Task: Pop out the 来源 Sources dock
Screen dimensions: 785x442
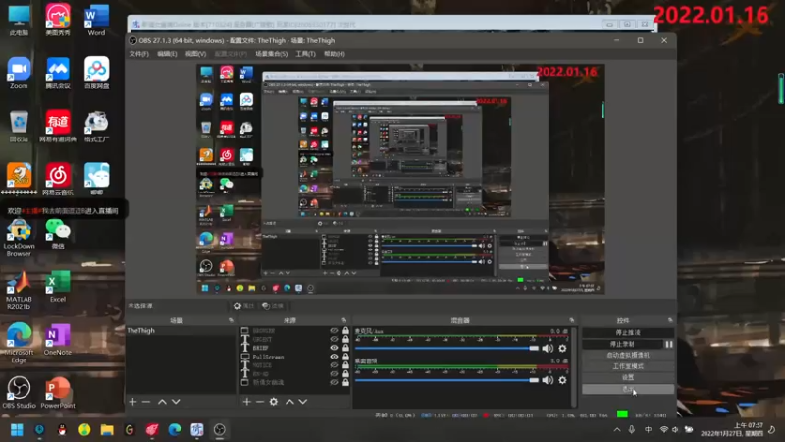Action: coord(344,320)
